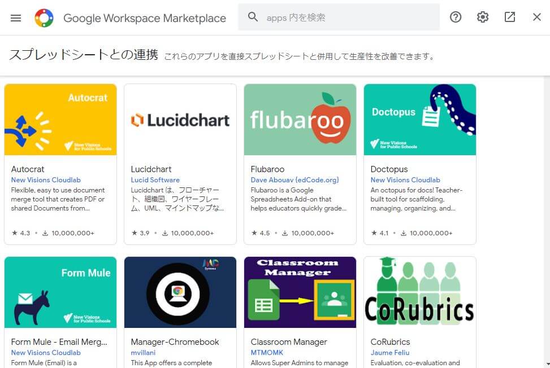Close the Marketplace dialog
The height and width of the screenshot is (368, 550).
tap(536, 17)
